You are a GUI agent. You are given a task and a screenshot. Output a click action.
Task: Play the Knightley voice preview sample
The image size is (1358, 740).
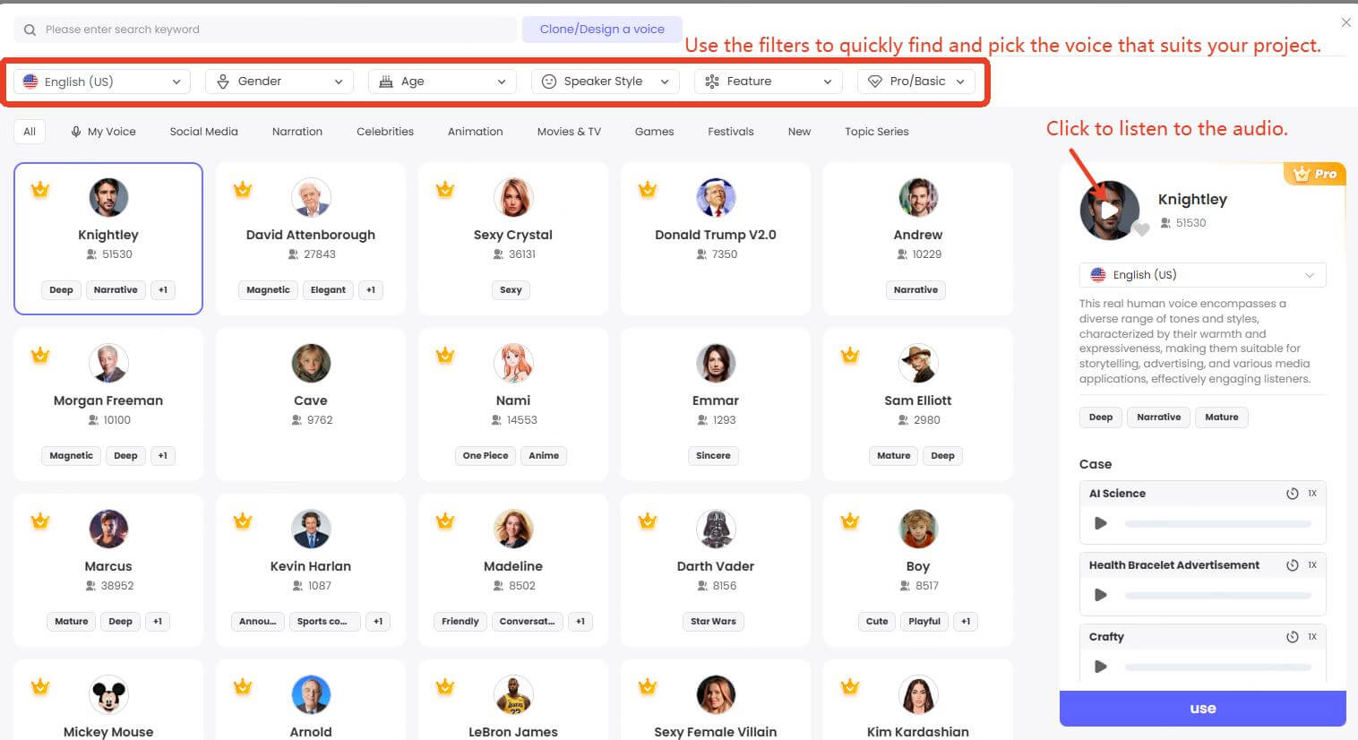tap(1111, 211)
